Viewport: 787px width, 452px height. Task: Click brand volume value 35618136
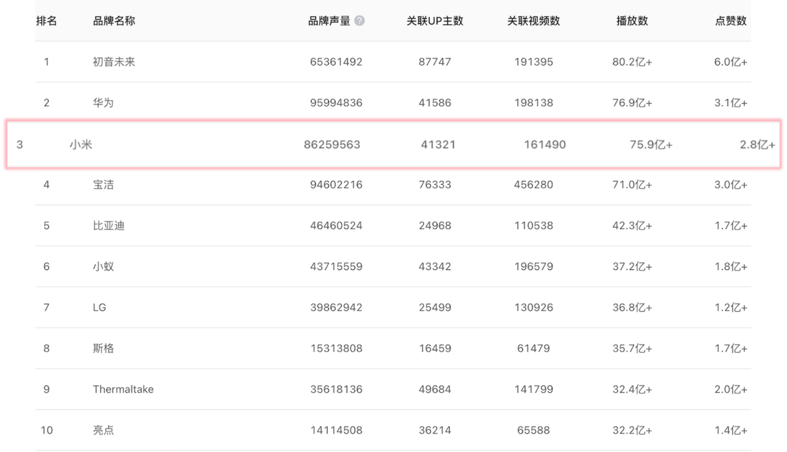[336, 389]
